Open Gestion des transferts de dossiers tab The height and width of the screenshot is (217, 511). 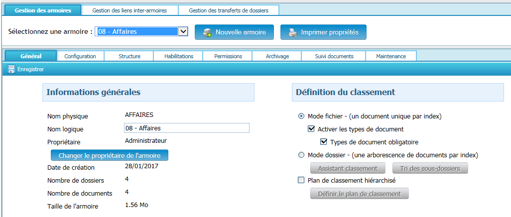click(x=229, y=10)
